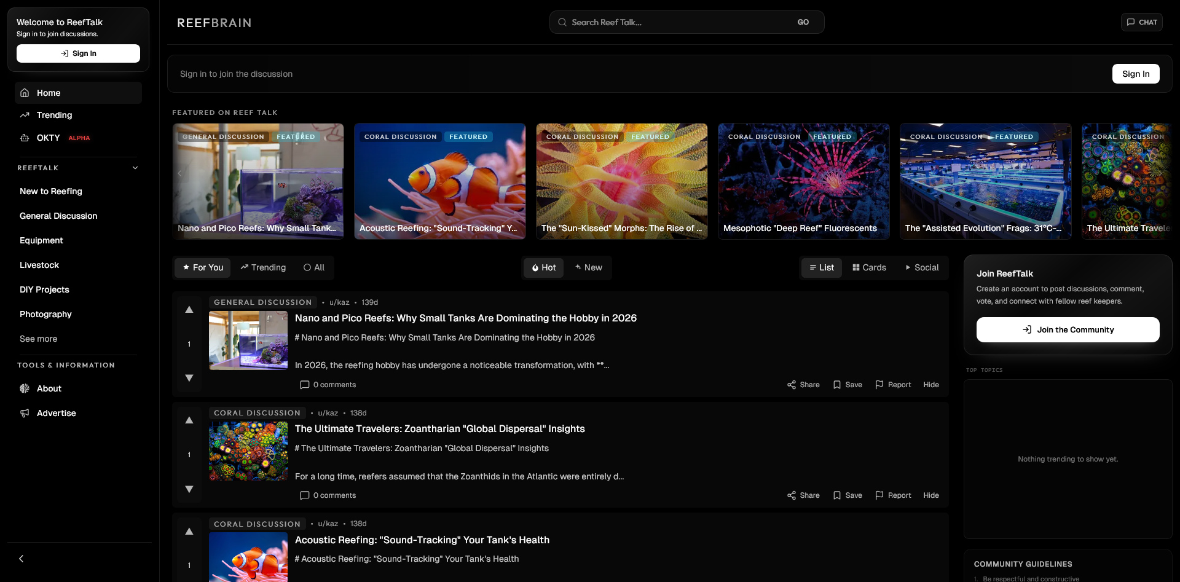
Task: Open featured card Acoustic Reefing Sound-Tracking
Action: tap(440, 181)
